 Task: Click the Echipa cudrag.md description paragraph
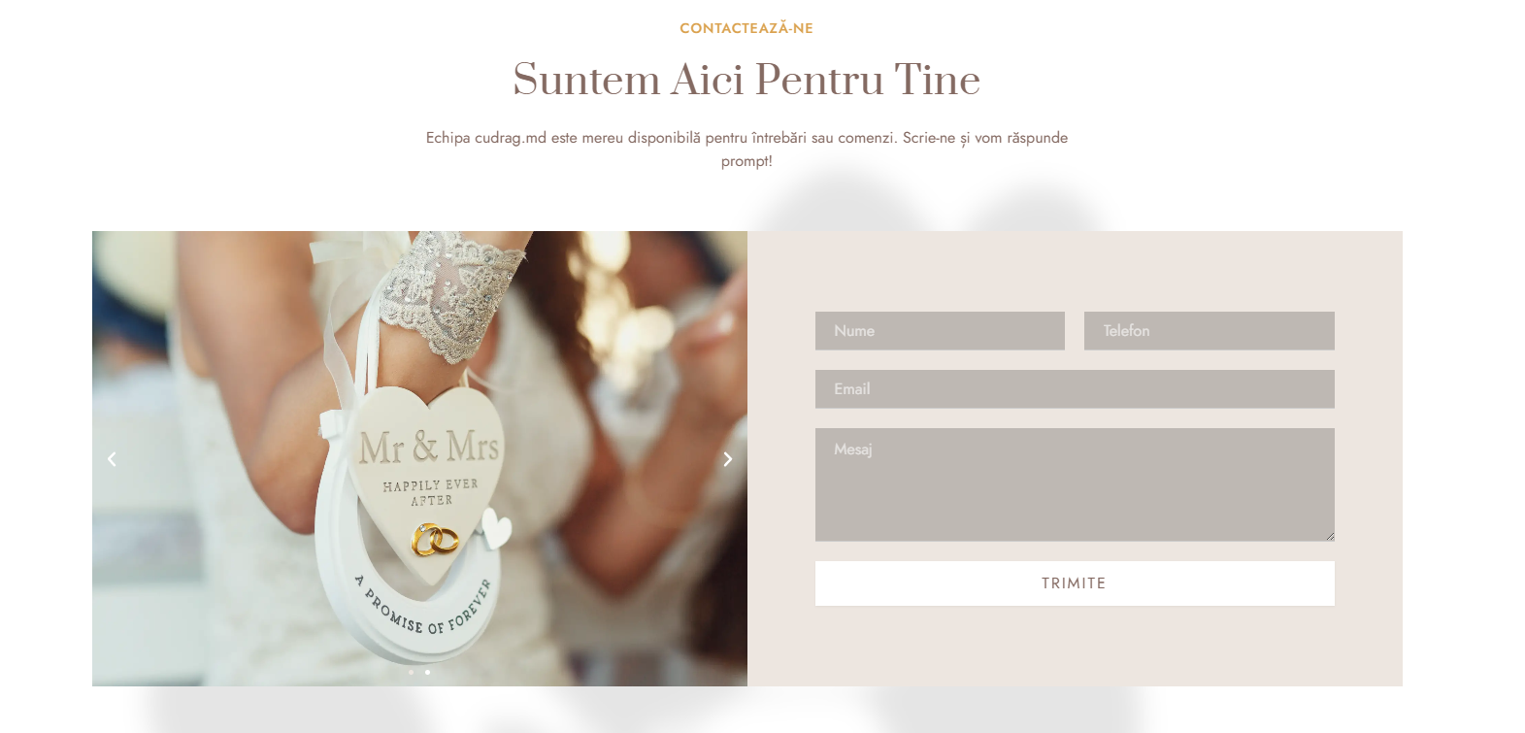click(x=746, y=150)
